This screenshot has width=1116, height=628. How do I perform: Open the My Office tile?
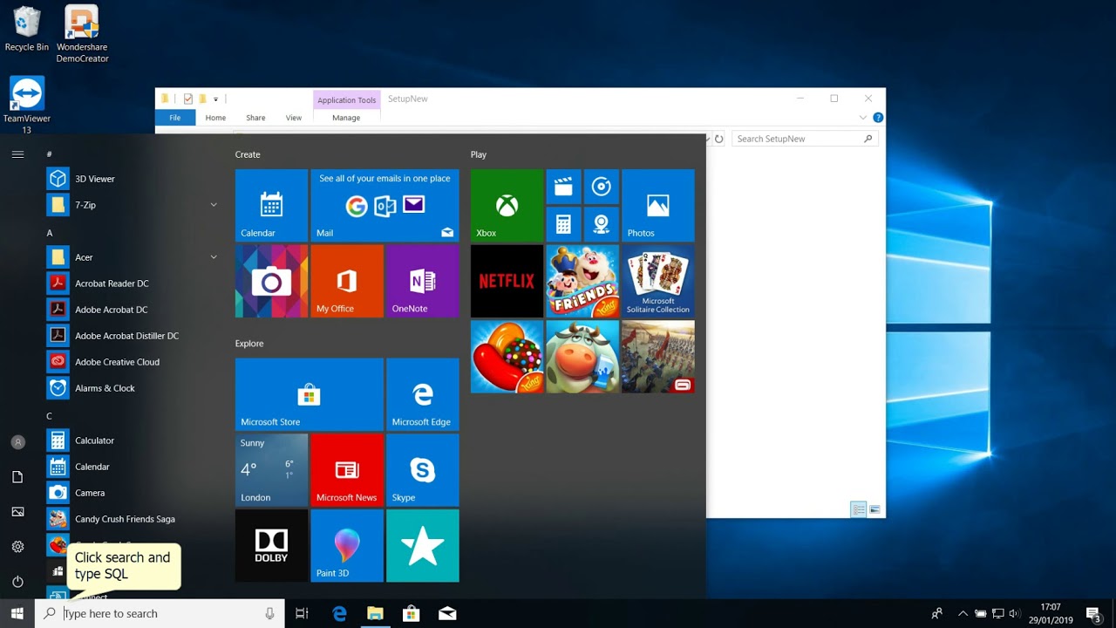tap(347, 281)
